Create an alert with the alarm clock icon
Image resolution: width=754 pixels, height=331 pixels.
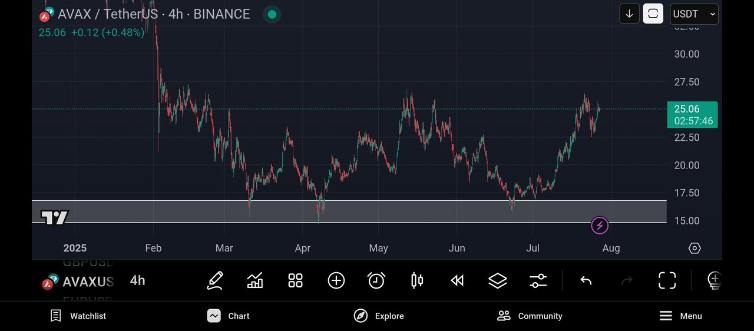376,280
